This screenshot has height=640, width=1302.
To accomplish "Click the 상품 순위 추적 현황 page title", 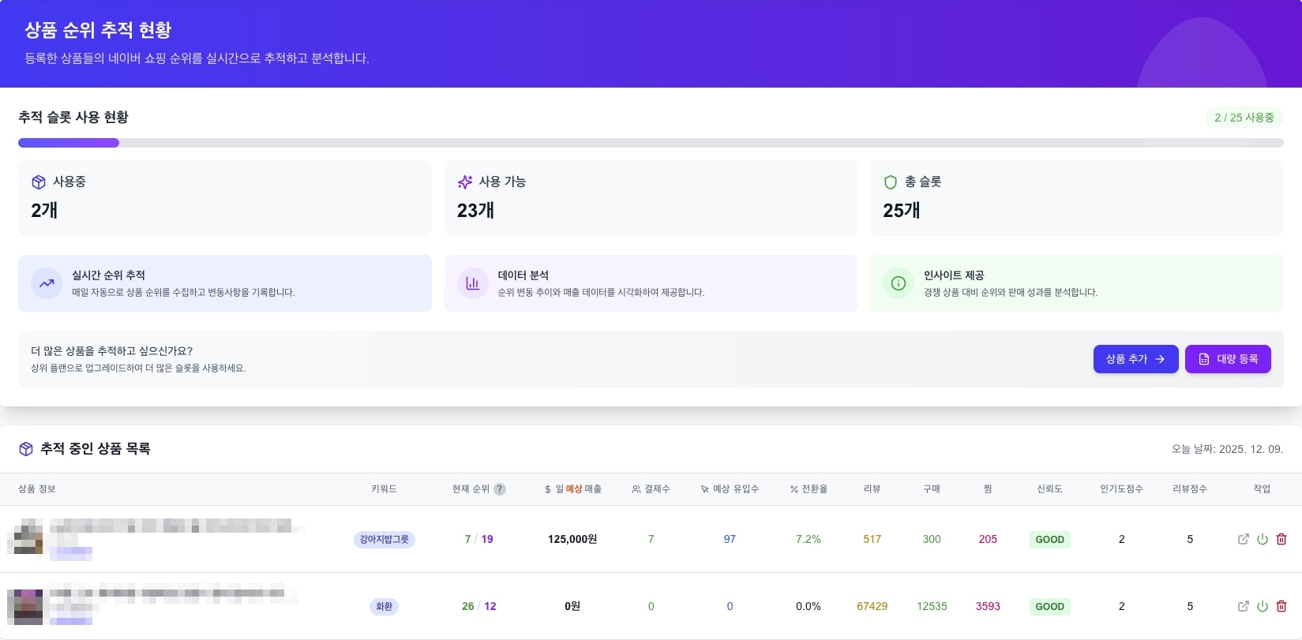I will tap(98, 30).
